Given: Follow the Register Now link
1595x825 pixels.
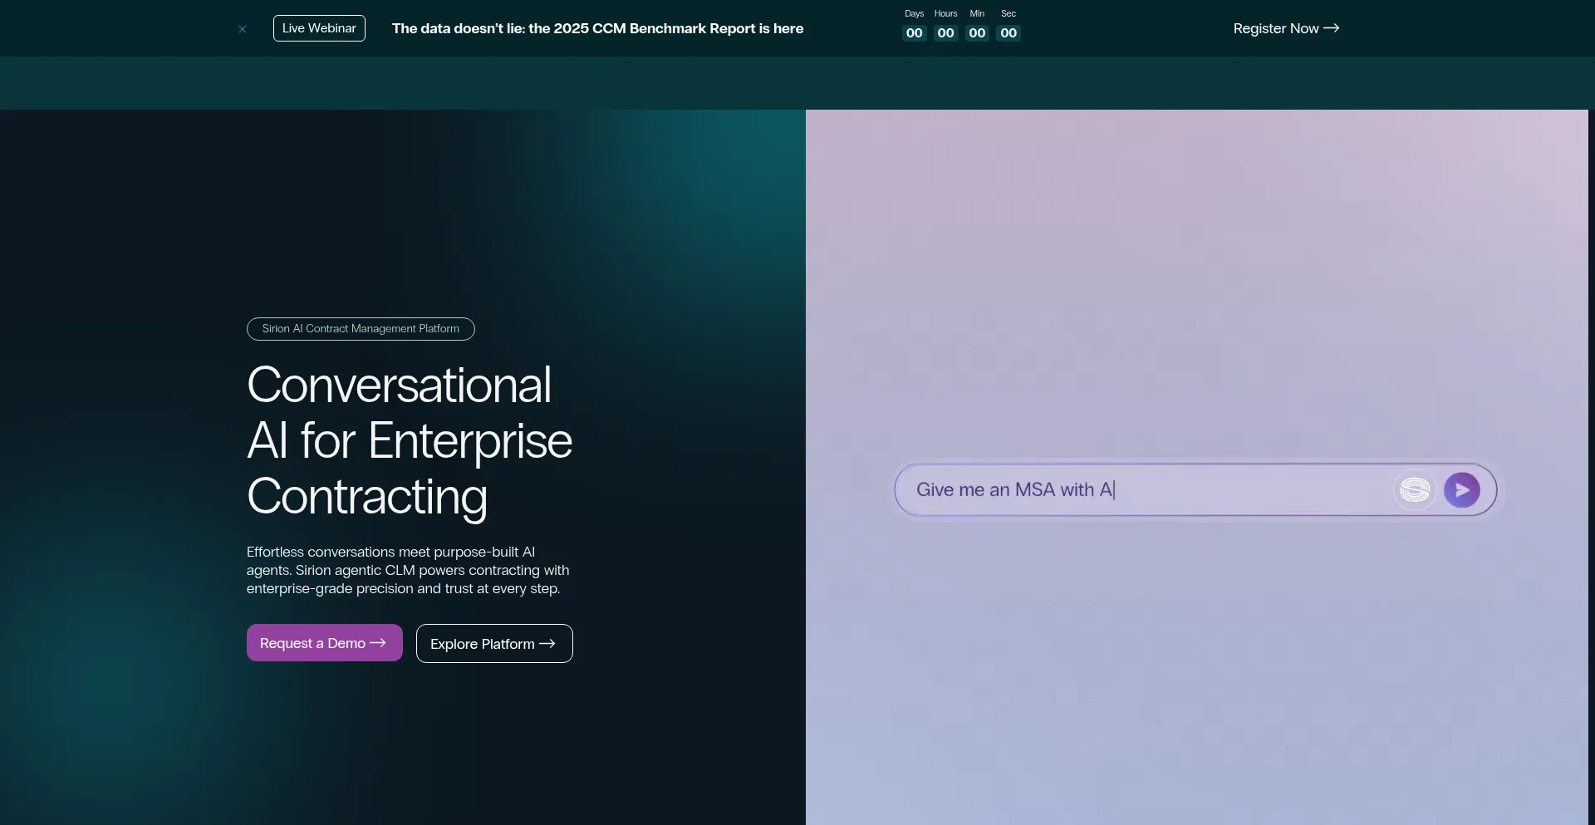Looking at the screenshot, I should (1276, 28).
